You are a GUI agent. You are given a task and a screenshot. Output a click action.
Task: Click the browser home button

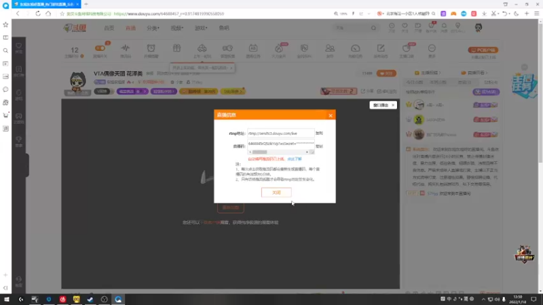pos(48,14)
